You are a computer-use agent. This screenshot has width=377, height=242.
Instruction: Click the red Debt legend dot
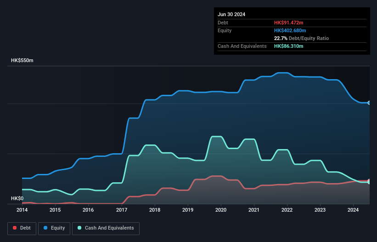click(15, 228)
